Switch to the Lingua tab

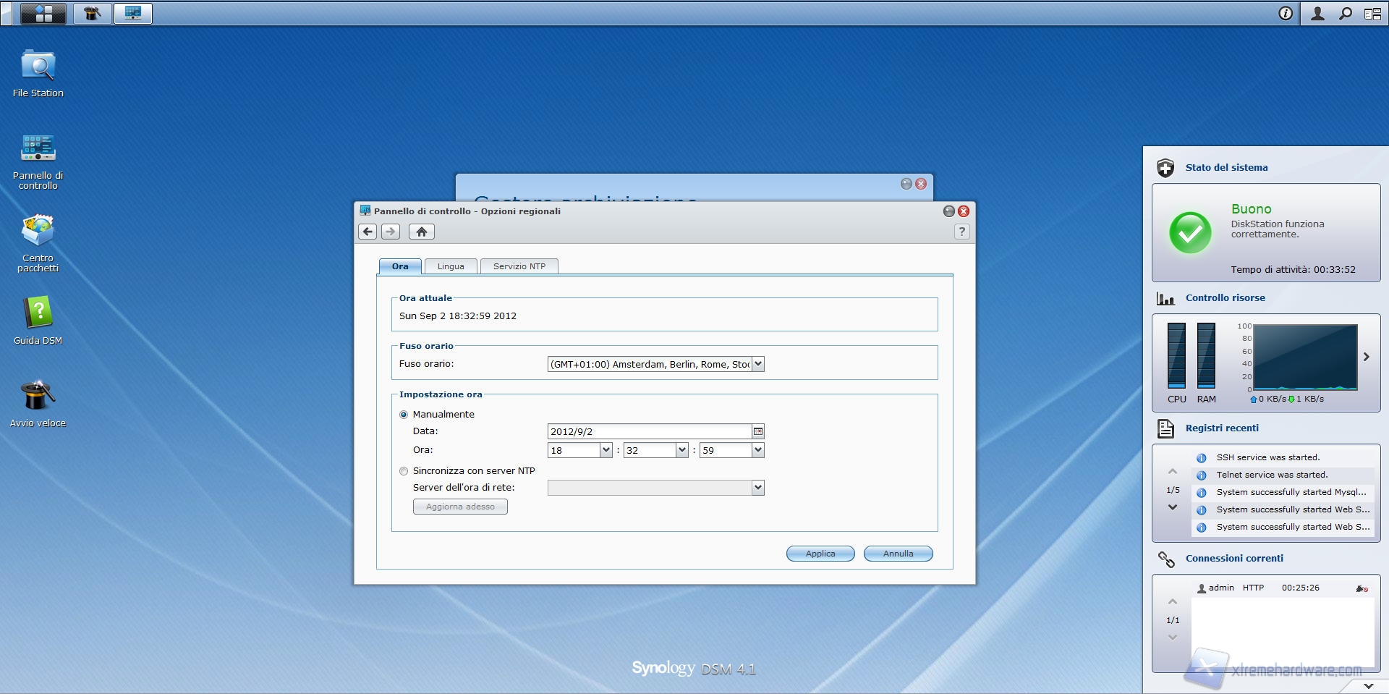pyautogui.click(x=451, y=266)
